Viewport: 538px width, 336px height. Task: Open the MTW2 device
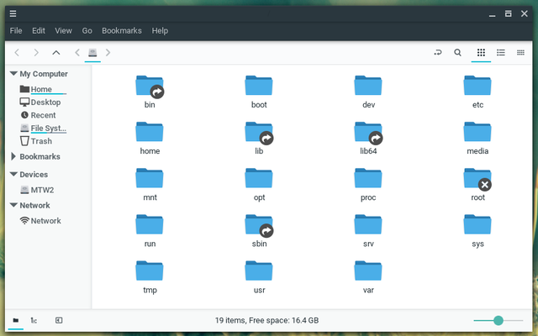pyautogui.click(x=37, y=190)
